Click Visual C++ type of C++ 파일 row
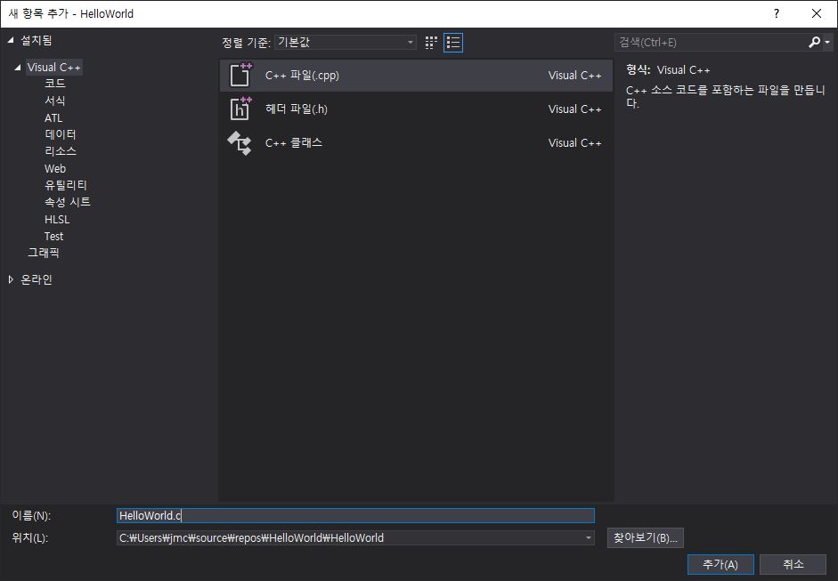 574,76
